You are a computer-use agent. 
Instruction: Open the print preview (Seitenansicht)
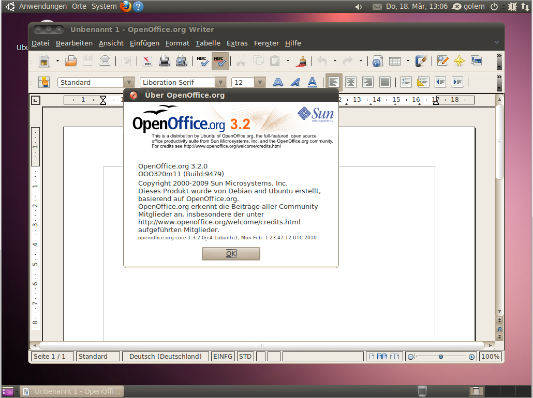pyautogui.click(x=181, y=61)
